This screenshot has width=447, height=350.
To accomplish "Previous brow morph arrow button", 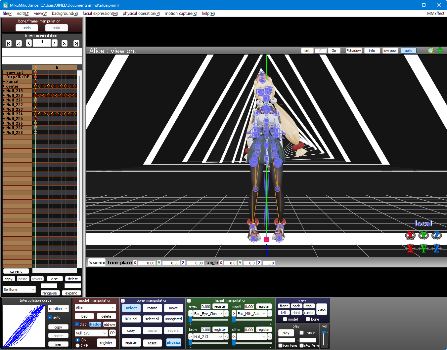I will coord(191,336).
